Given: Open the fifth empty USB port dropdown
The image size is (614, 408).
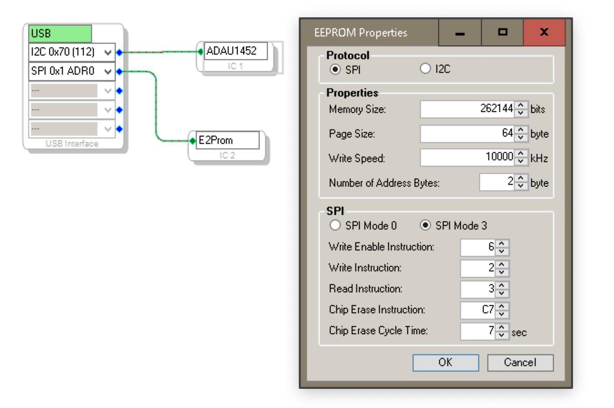Looking at the screenshot, I should coord(108,129).
